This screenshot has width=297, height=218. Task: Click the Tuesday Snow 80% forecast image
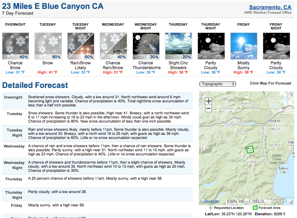48,46
